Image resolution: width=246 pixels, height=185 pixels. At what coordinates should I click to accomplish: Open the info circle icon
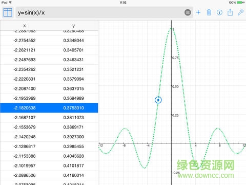[x=219, y=12]
